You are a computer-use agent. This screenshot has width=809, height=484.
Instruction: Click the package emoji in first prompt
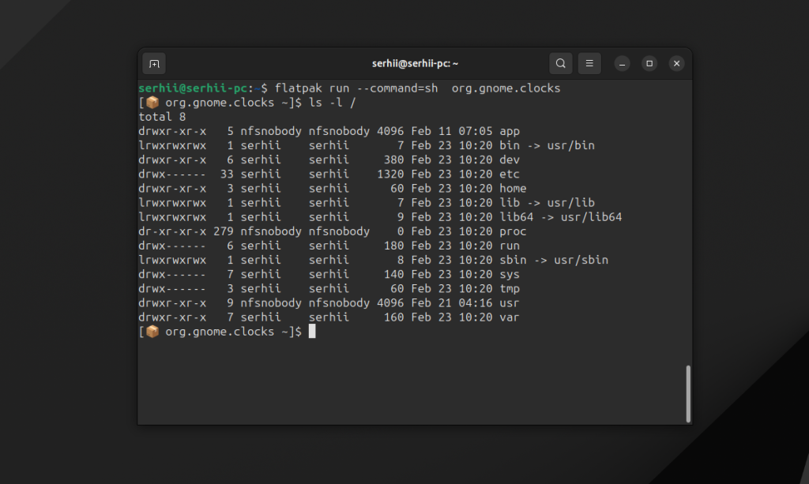point(152,103)
